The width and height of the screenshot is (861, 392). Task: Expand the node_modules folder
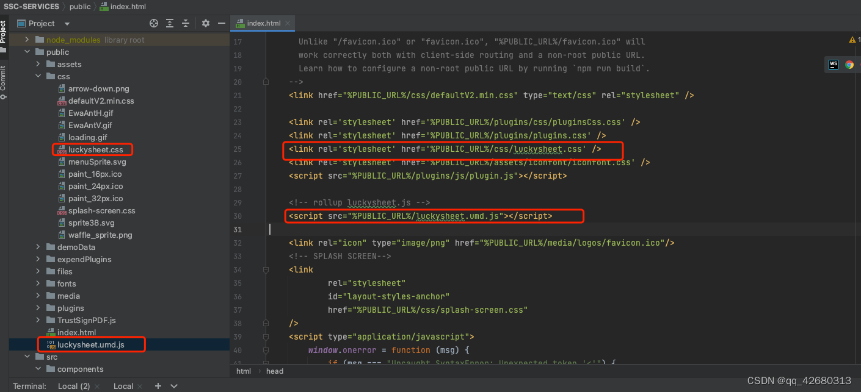tap(26, 40)
